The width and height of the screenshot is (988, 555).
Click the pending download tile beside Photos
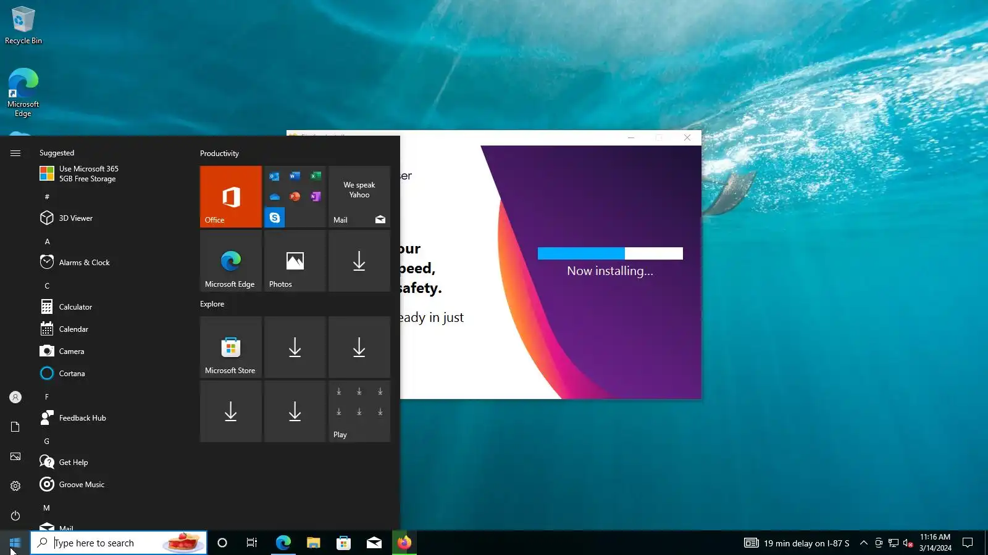click(x=359, y=261)
